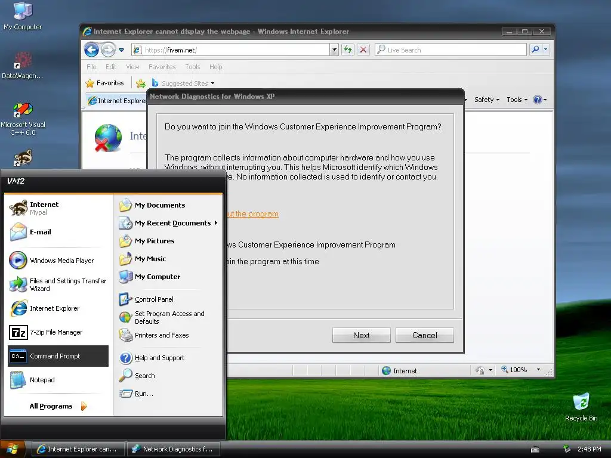Image resolution: width=611 pixels, height=458 pixels.
Task: Open the File menu
Action: tap(91, 67)
